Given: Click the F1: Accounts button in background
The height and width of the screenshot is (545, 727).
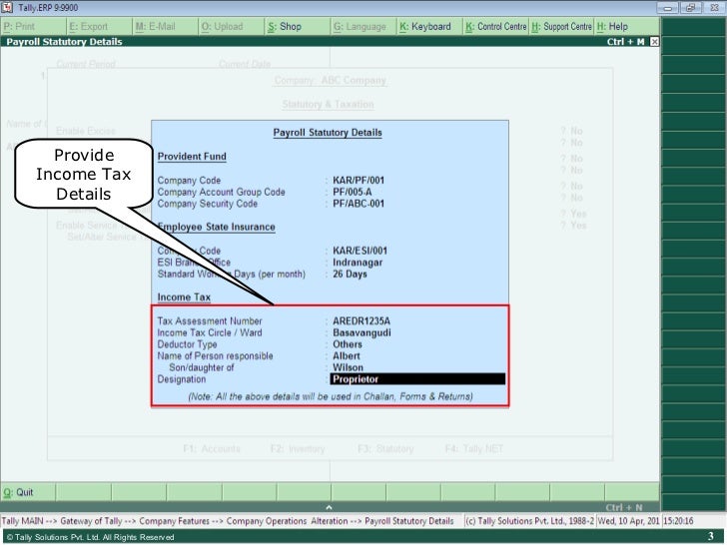Looking at the screenshot, I should click(212, 448).
